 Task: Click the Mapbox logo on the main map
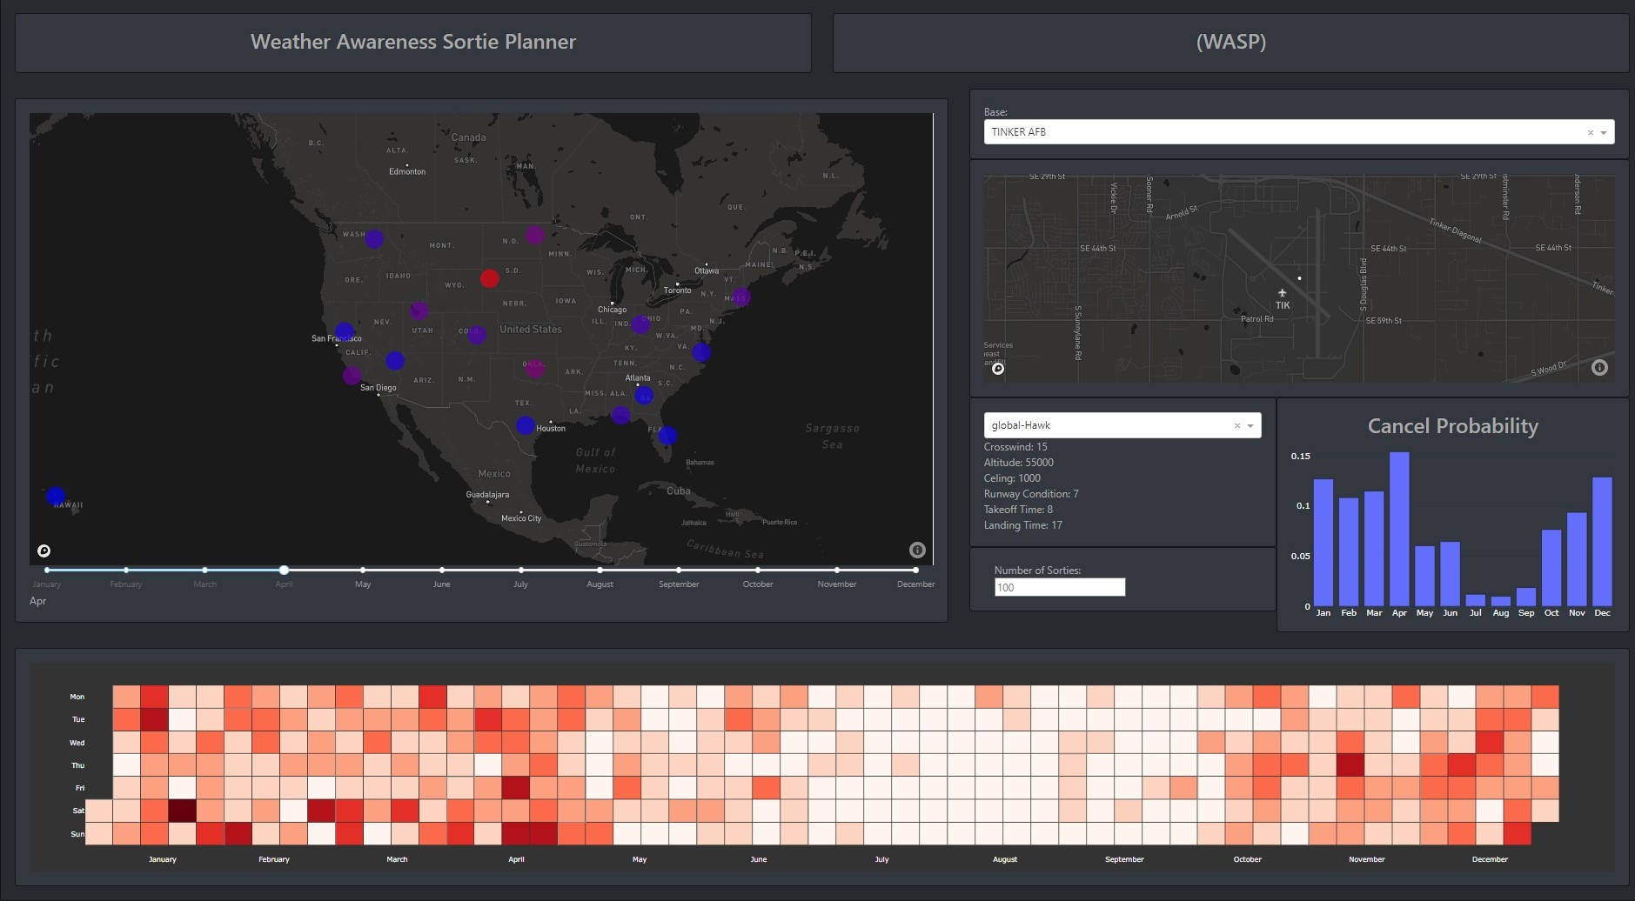point(44,551)
